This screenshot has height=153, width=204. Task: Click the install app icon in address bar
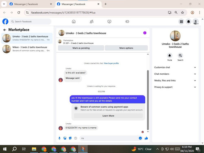tap(170, 13)
